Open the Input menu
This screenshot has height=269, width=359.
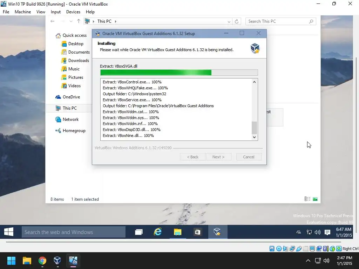[56, 12]
